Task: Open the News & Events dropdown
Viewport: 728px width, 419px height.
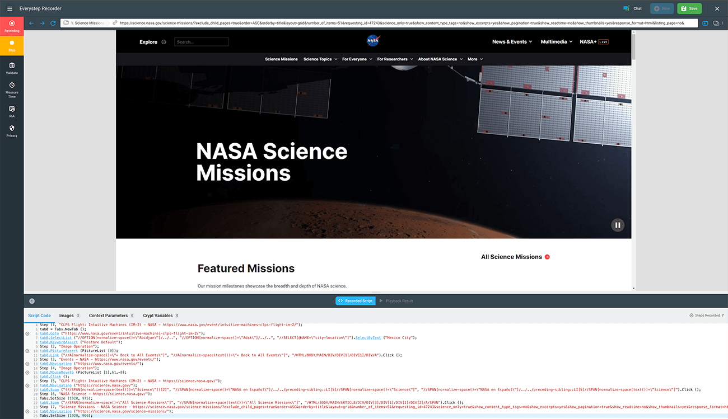Action: 512,42
